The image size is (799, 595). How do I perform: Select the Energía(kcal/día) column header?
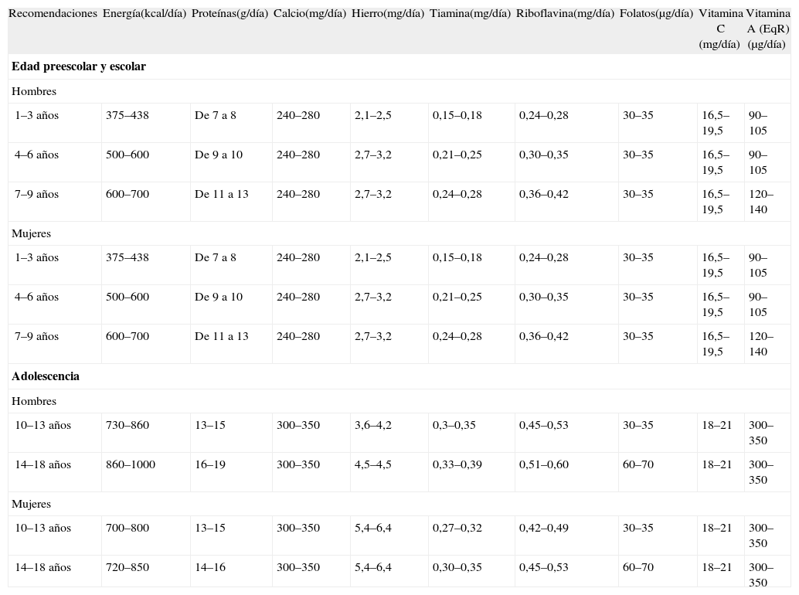[144, 14]
